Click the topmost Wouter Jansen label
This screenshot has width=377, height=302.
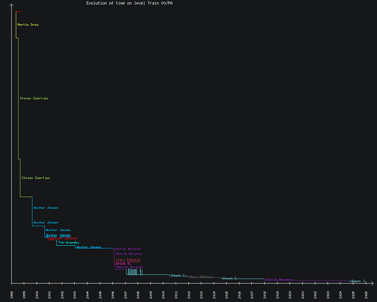(x=46, y=208)
